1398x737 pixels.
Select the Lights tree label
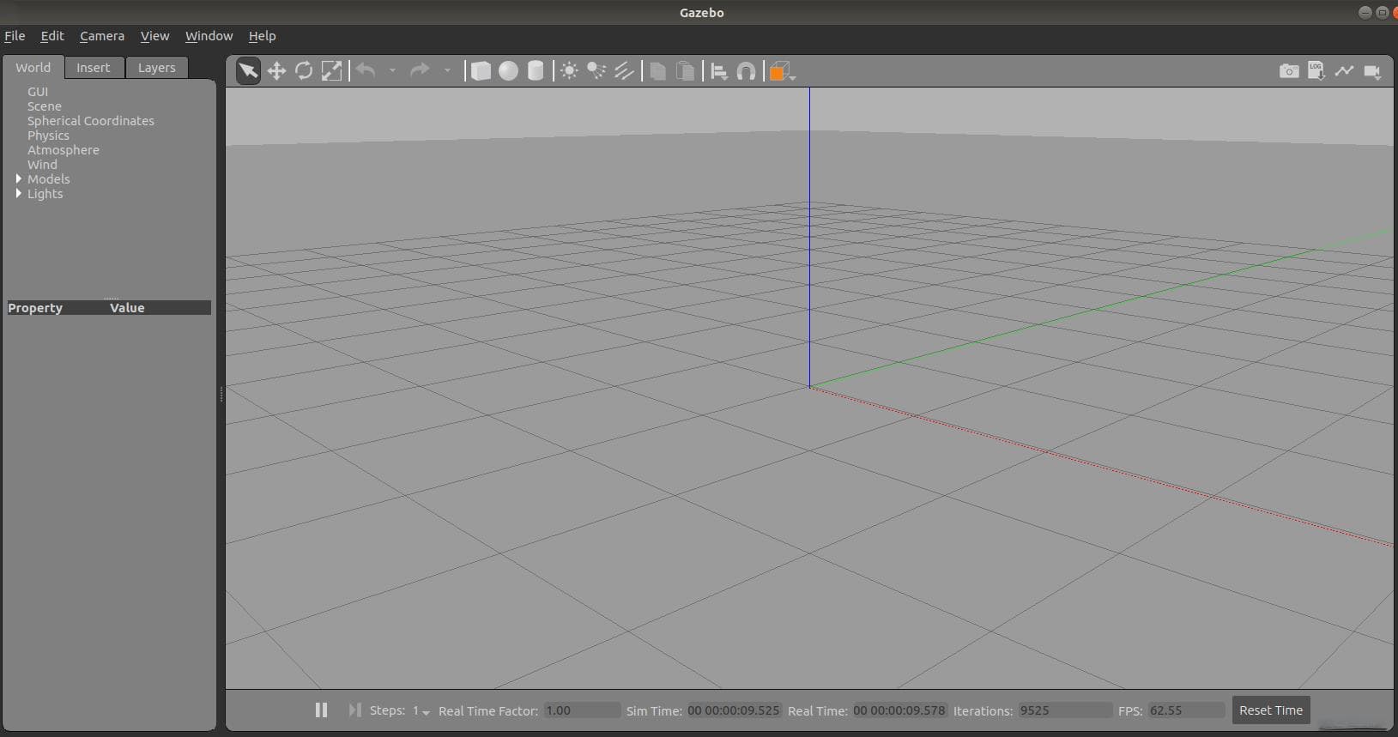pos(45,194)
